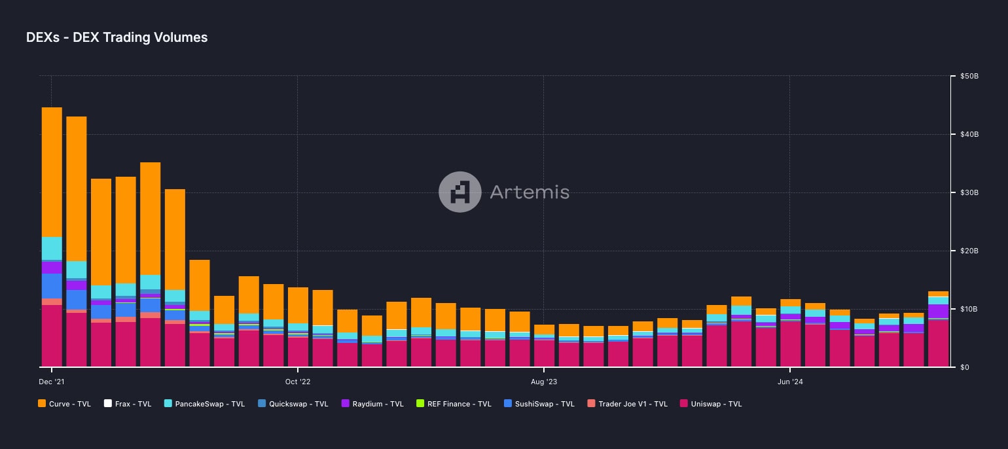Toggle the Raydium - TVL legend label
1008x449 pixels.
378,404
